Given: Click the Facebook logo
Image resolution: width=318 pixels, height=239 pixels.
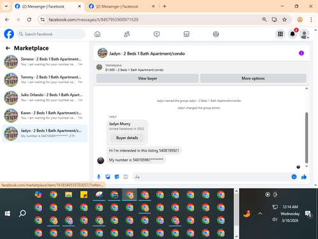Looking at the screenshot, I should point(9,34).
